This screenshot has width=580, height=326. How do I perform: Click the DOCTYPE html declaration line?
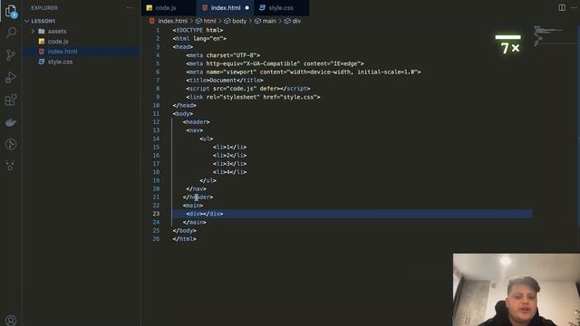pyautogui.click(x=198, y=30)
